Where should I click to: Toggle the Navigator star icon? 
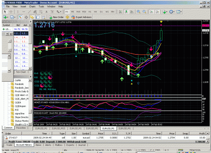[32, 17]
